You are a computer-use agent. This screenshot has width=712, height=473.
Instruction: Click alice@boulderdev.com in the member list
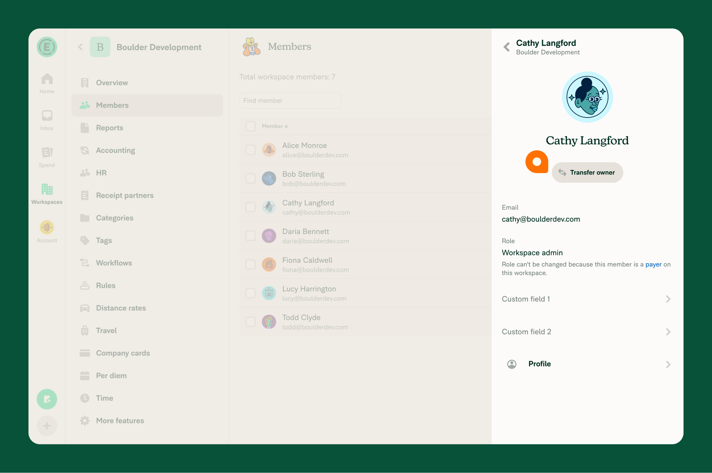point(315,155)
